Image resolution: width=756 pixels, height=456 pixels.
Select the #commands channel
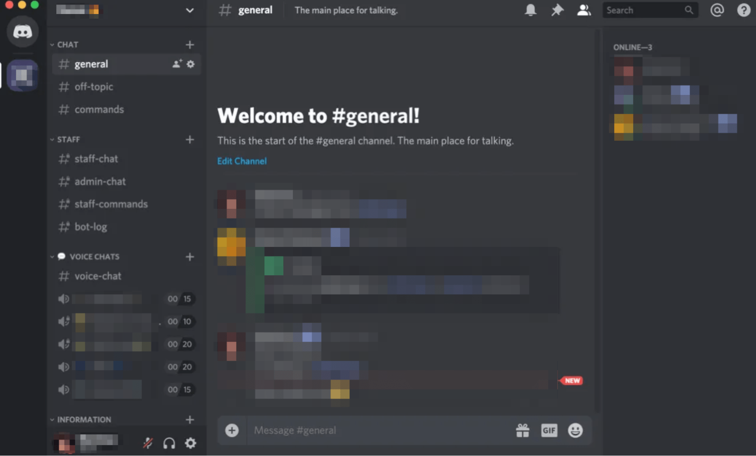99,109
